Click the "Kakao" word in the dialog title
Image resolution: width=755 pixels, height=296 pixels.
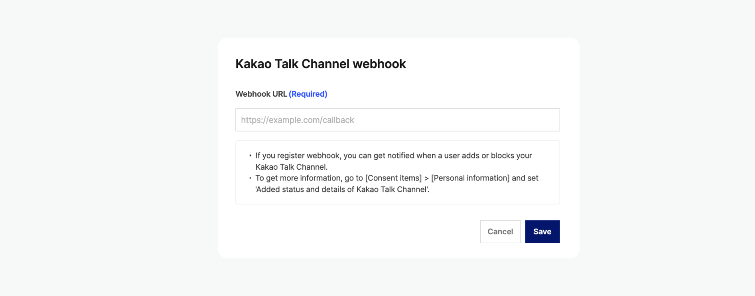tap(253, 64)
